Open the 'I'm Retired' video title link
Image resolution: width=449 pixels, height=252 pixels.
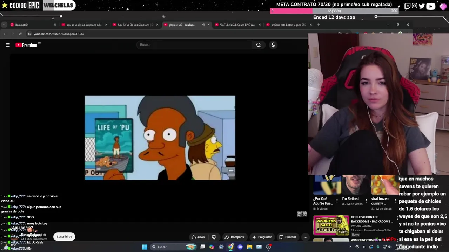pyautogui.click(x=350, y=199)
